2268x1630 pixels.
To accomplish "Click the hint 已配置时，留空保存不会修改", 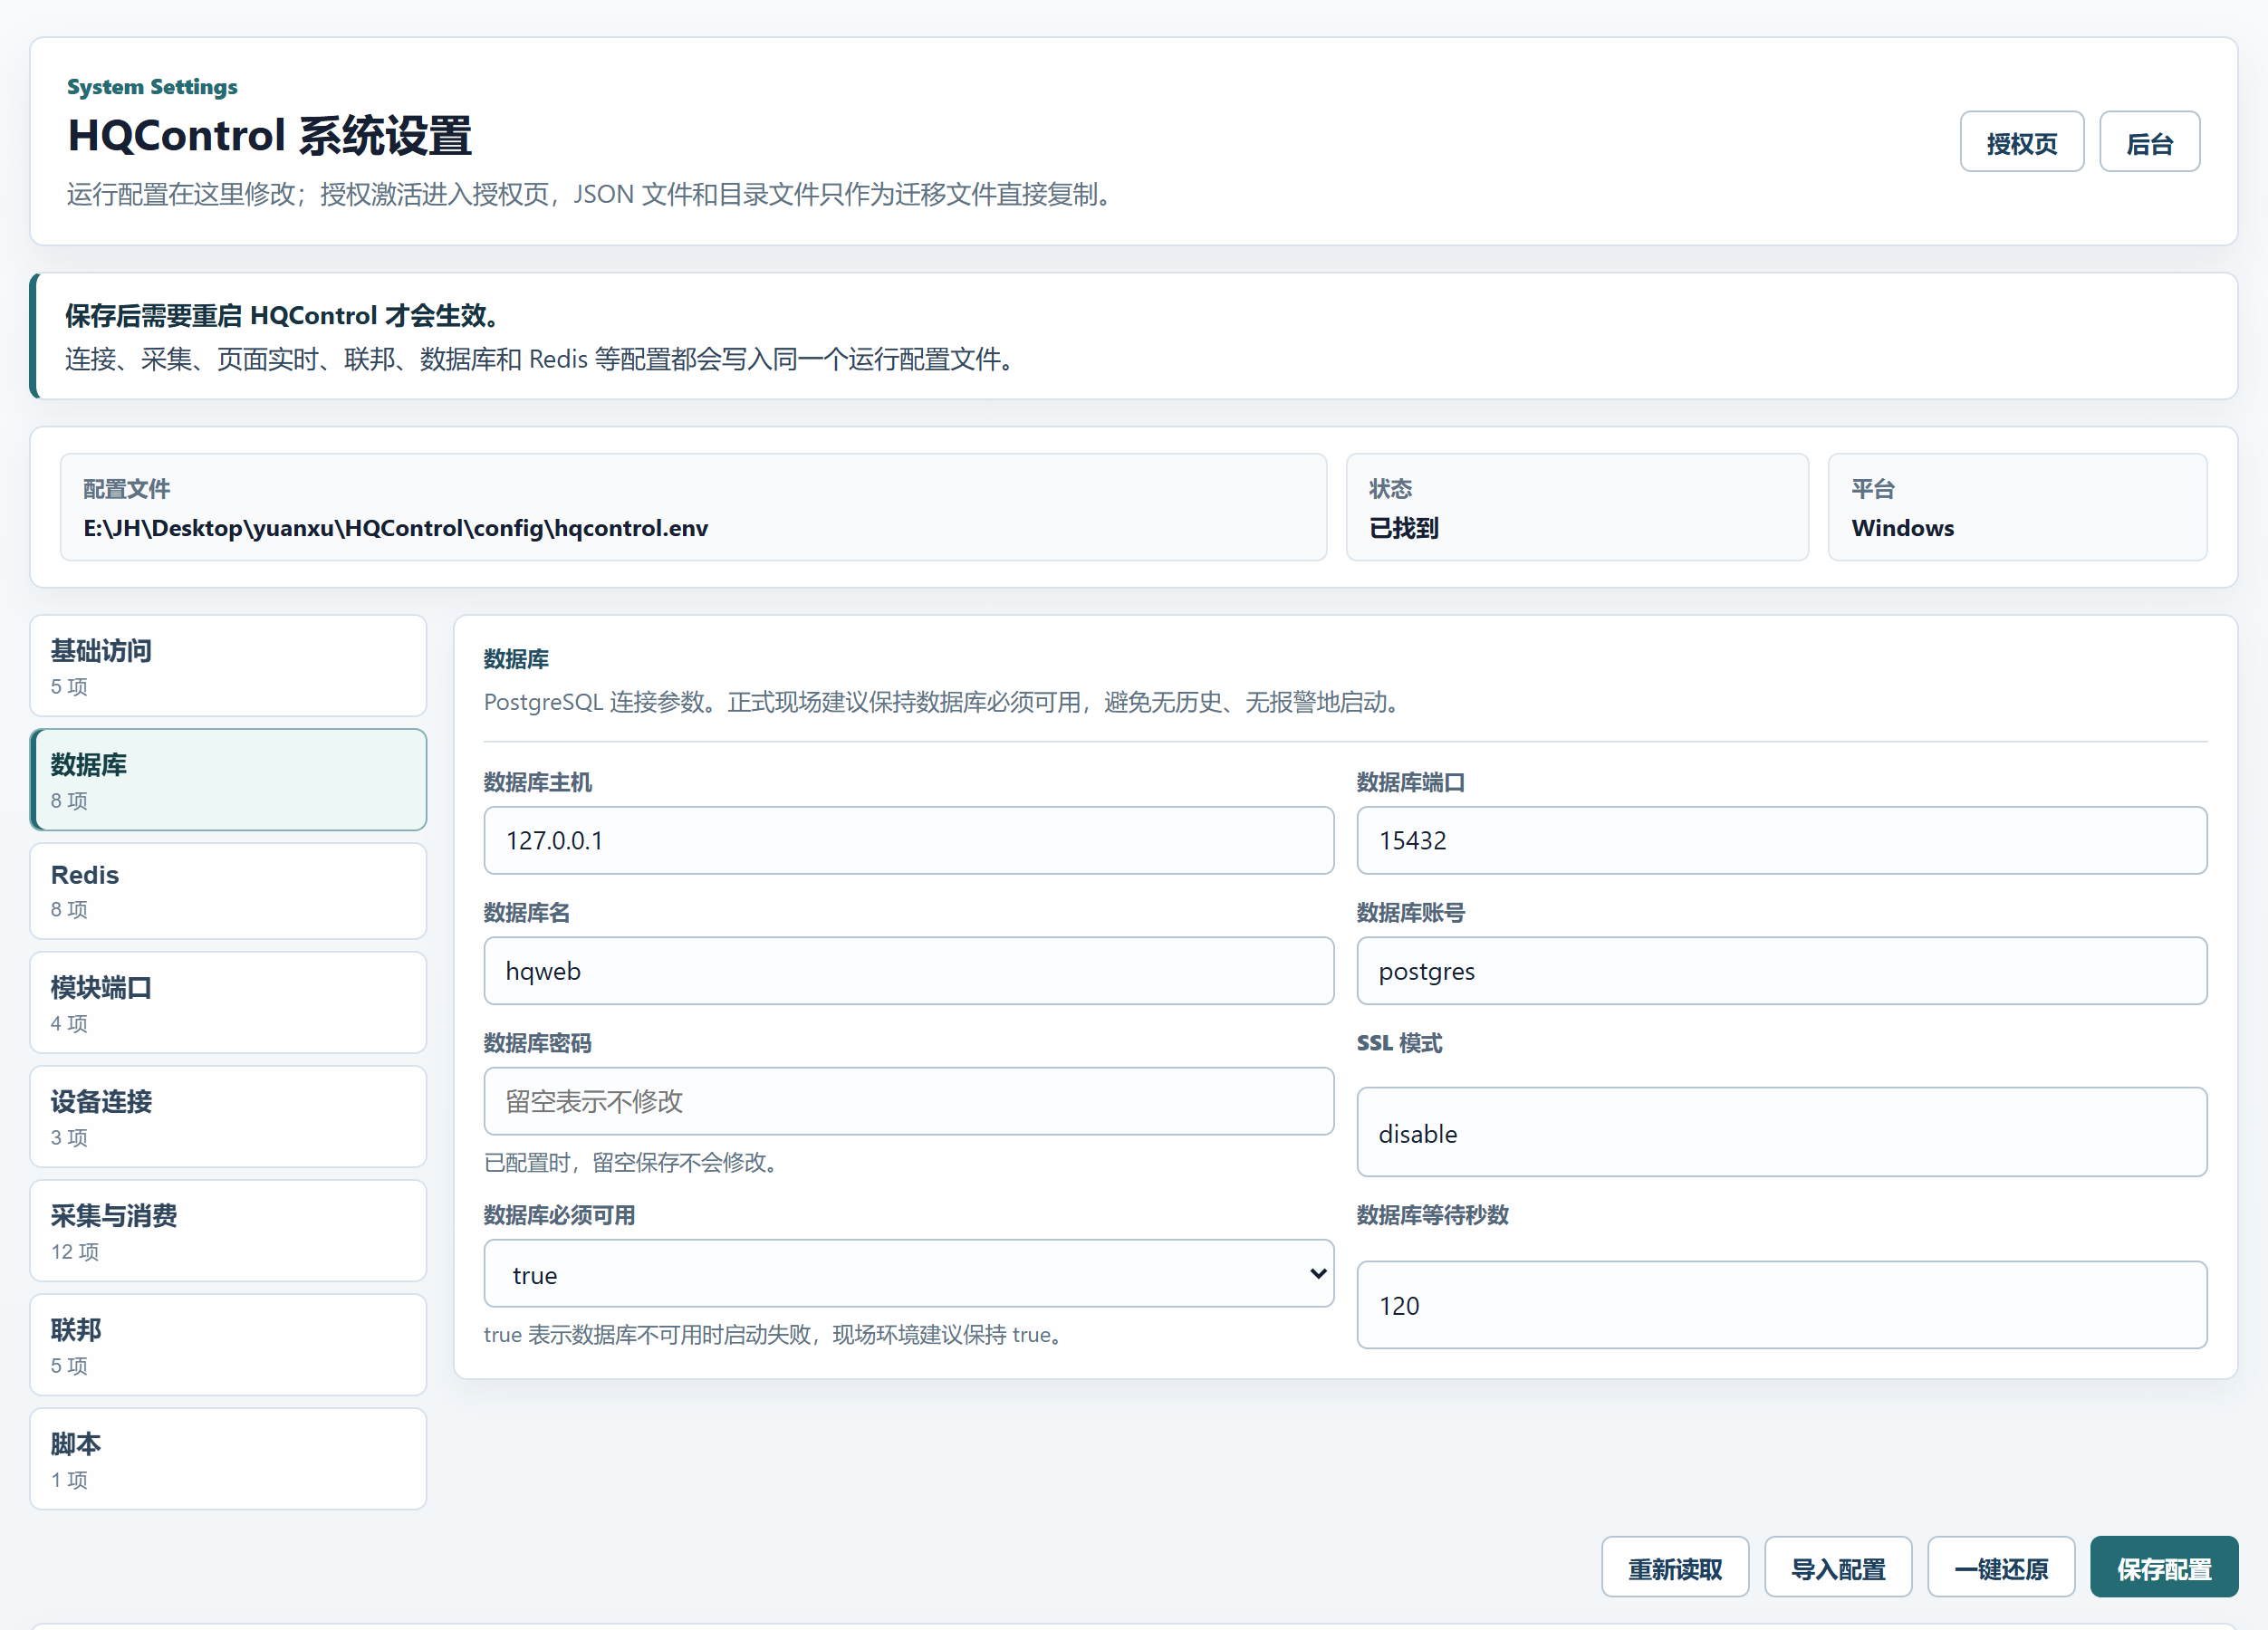I will tap(633, 1162).
